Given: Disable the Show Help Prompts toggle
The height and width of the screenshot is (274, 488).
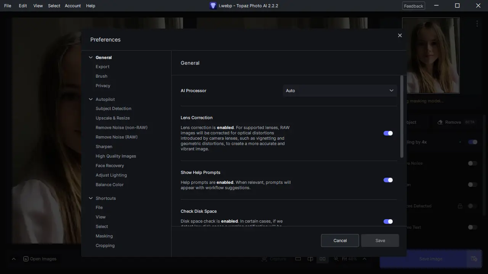Looking at the screenshot, I should [x=388, y=180].
